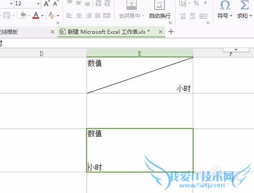Open the alignment settings dialog launcher
The height and width of the screenshot is (193, 254).
(x=170, y=23)
